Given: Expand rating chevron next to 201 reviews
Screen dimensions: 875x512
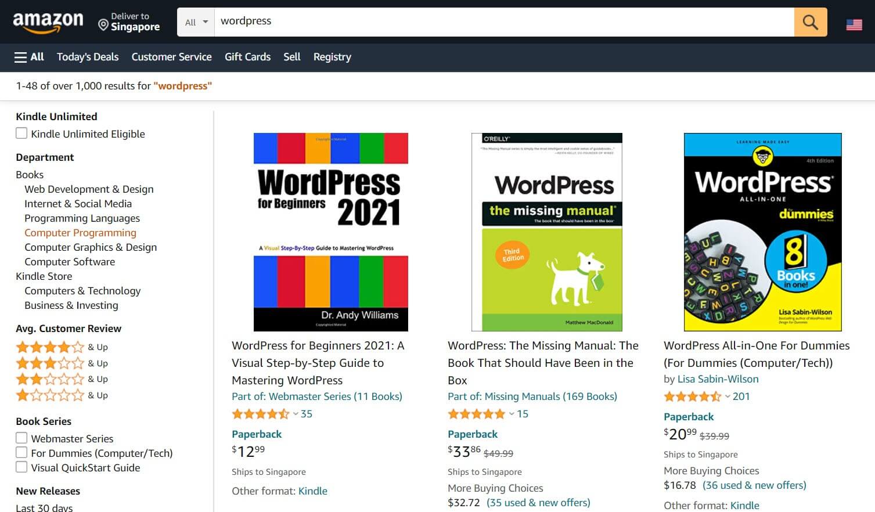Looking at the screenshot, I should tap(728, 396).
